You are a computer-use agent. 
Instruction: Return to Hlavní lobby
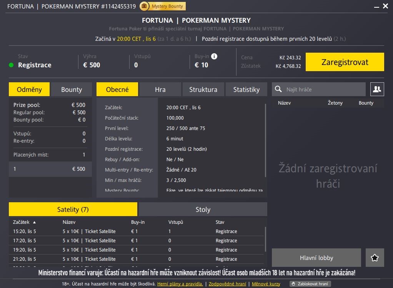coord(316,258)
